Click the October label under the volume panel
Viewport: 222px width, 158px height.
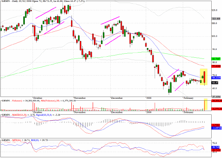[x=38, y=112]
